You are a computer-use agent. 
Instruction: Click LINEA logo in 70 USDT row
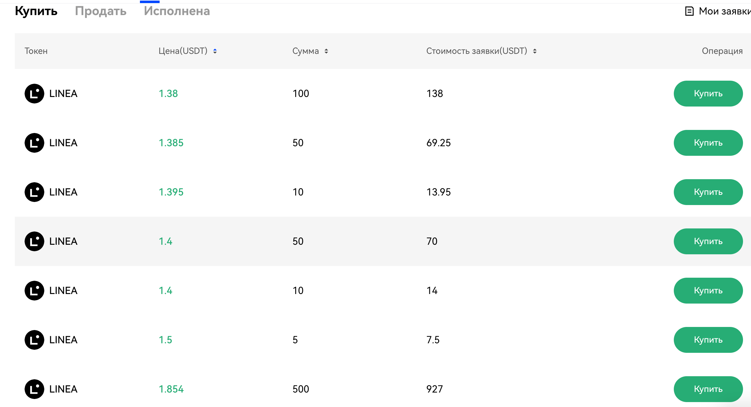34,241
